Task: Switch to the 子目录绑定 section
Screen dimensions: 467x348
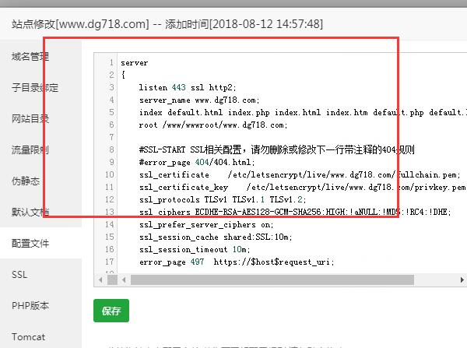Action: [35, 87]
